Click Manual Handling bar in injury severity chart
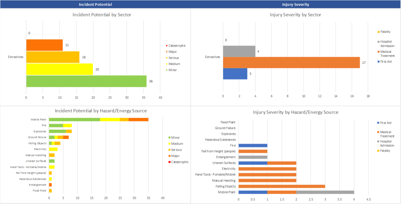The image size is (401, 204). pyautogui.click(x=267, y=181)
